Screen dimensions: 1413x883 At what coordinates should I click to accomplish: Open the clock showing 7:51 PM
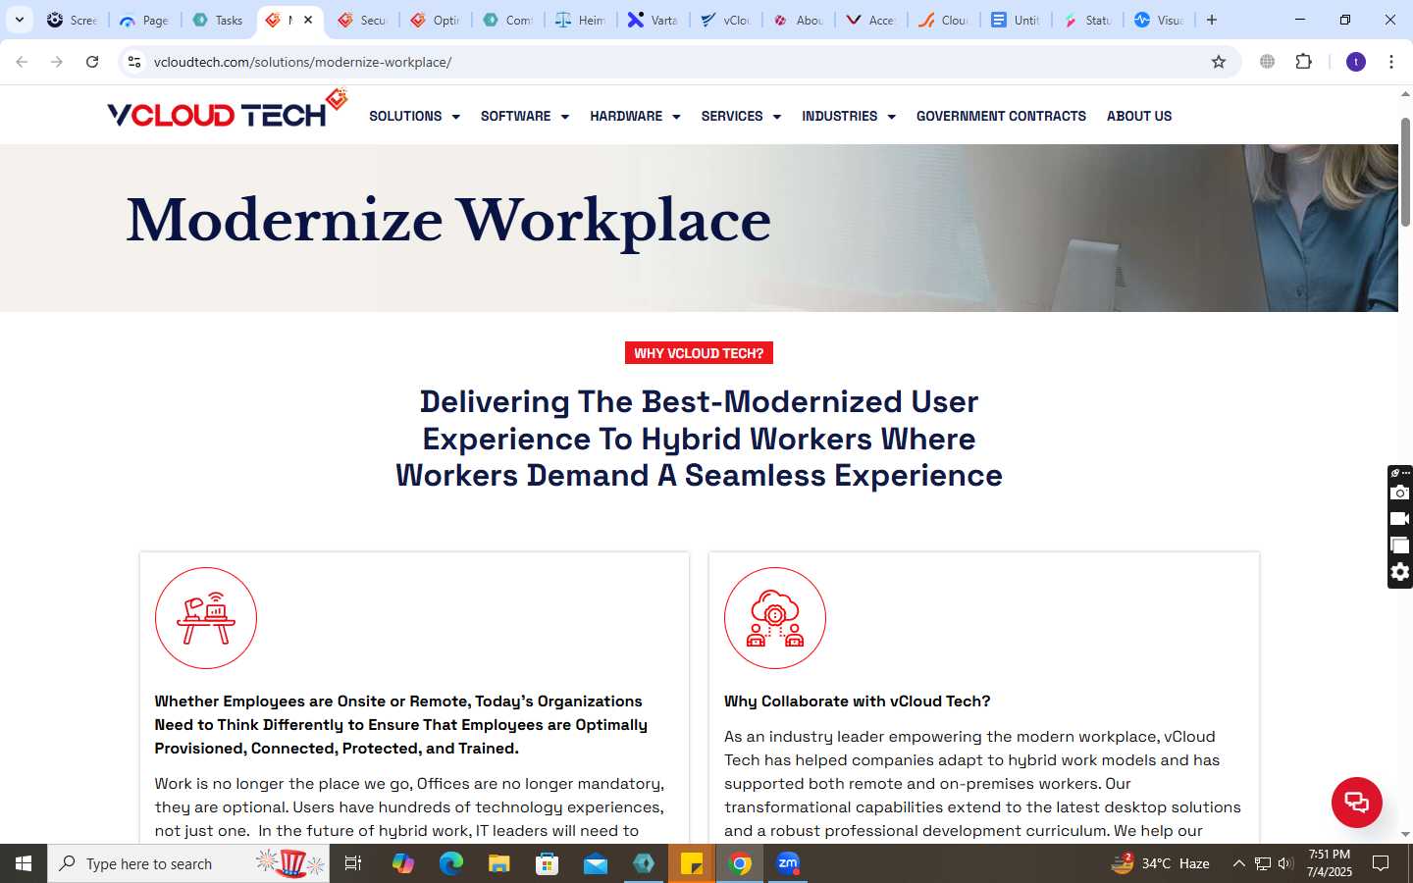coord(1330,863)
